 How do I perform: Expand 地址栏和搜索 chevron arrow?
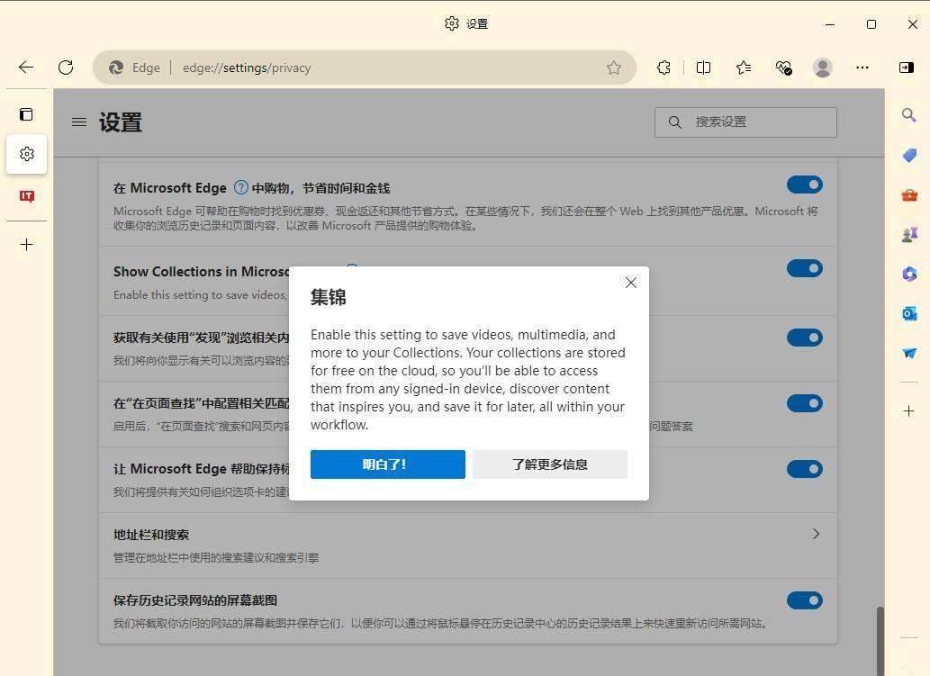pos(816,534)
